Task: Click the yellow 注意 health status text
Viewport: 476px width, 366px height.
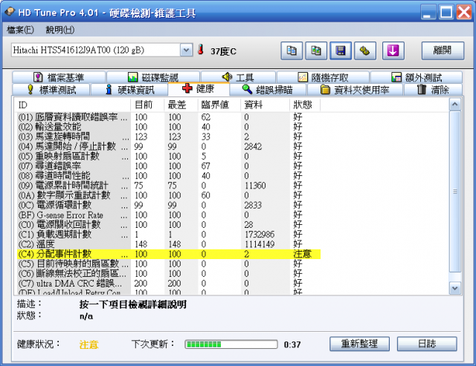Action: click(x=89, y=344)
